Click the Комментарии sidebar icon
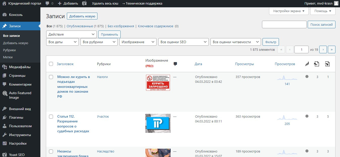 point(5,84)
